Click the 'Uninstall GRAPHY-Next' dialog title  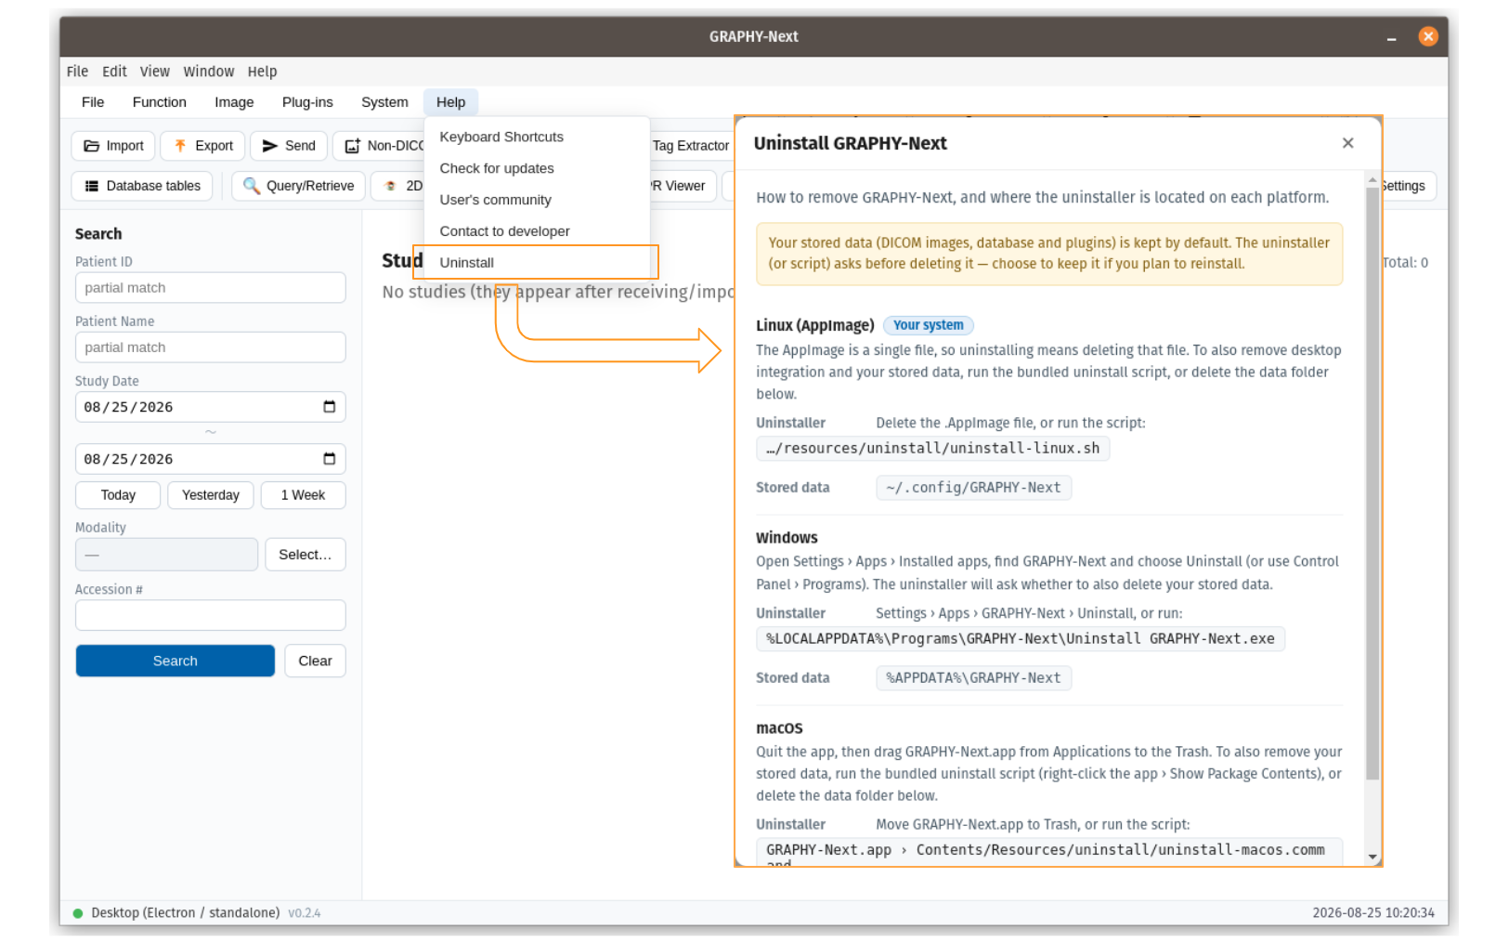point(851,143)
